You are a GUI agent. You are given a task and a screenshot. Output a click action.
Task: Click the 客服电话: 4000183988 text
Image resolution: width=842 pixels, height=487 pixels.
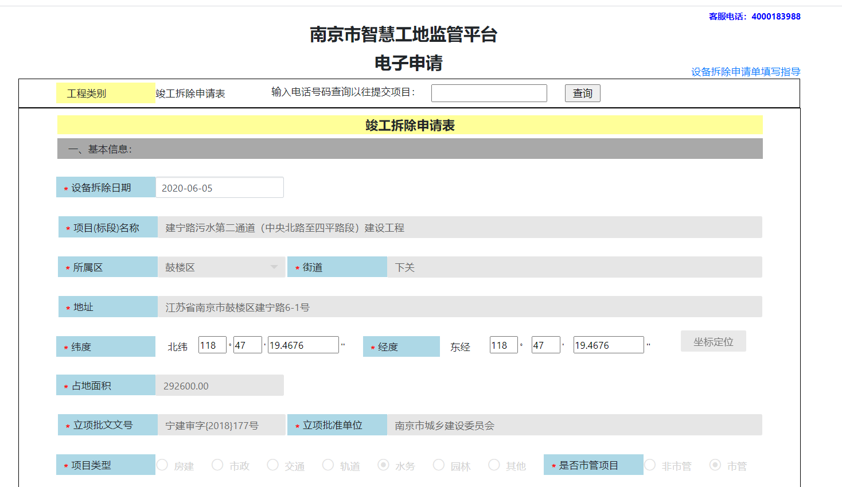[755, 17]
